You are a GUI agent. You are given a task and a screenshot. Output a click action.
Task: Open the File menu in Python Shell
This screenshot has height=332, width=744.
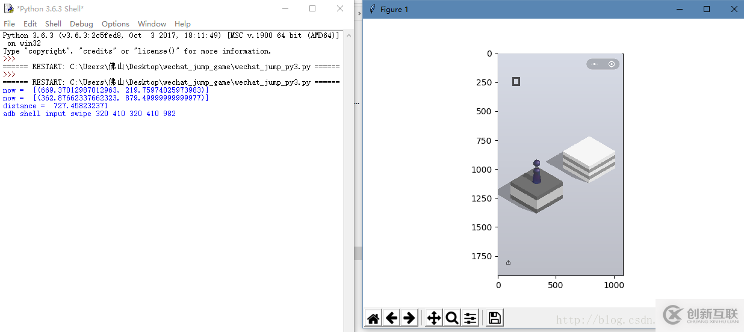click(9, 24)
